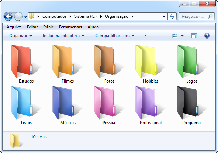Go back with the blue Back arrow

click(9, 16)
